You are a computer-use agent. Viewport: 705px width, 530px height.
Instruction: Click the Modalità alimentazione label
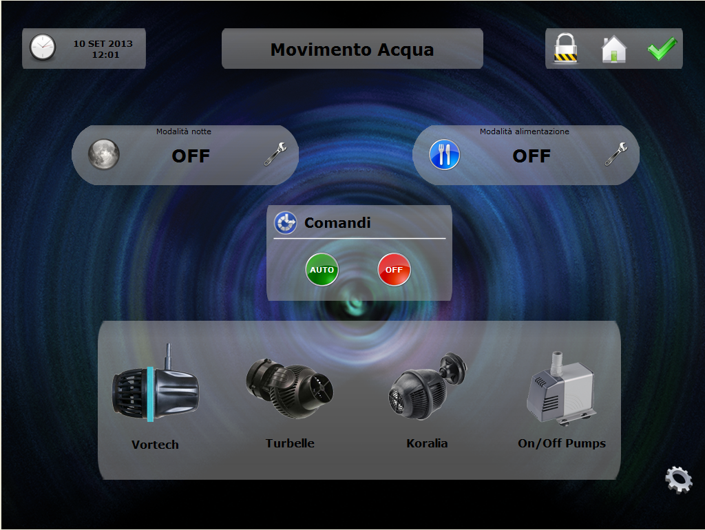(524, 131)
